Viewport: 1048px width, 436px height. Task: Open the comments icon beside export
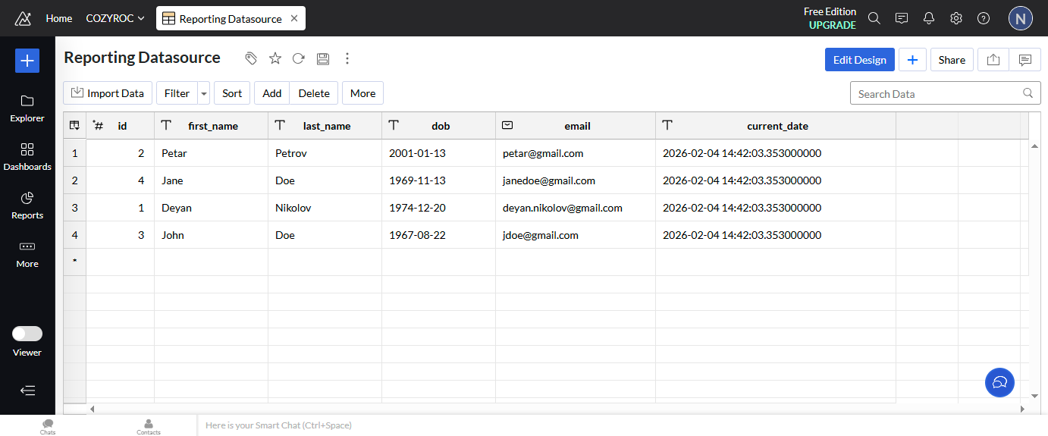(1025, 60)
